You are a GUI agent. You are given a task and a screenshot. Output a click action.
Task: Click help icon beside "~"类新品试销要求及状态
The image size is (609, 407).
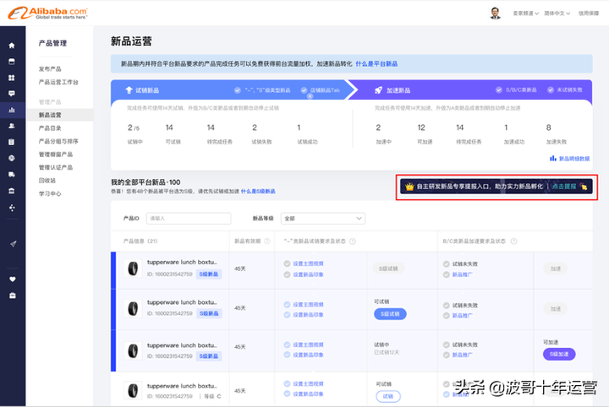(352, 241)
